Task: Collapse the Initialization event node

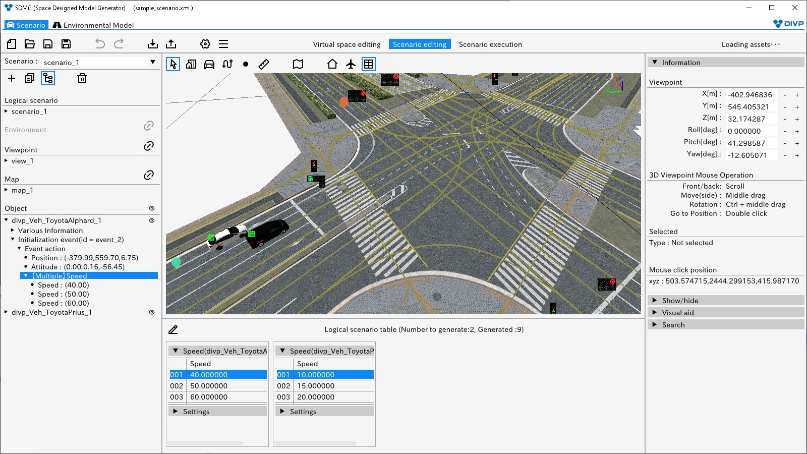Action: tap(13, 240)
